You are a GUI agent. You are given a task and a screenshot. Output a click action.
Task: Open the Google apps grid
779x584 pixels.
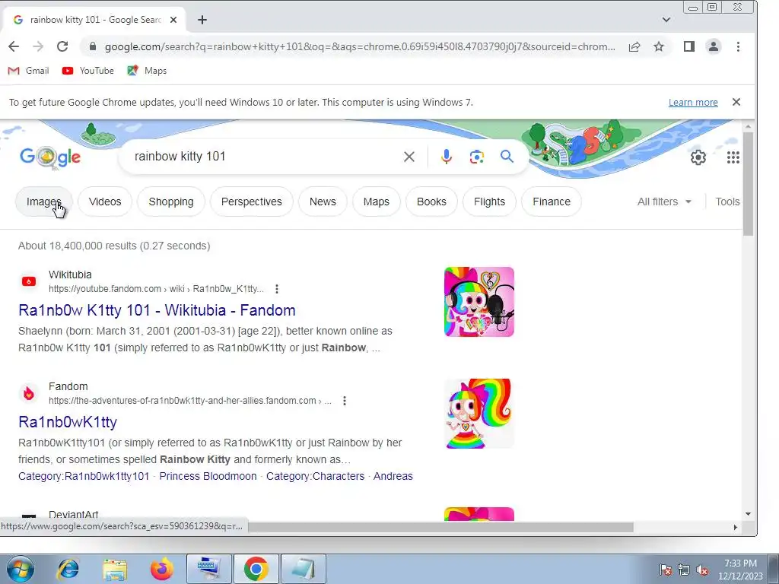pyautogui.click(x=733, y=157)
